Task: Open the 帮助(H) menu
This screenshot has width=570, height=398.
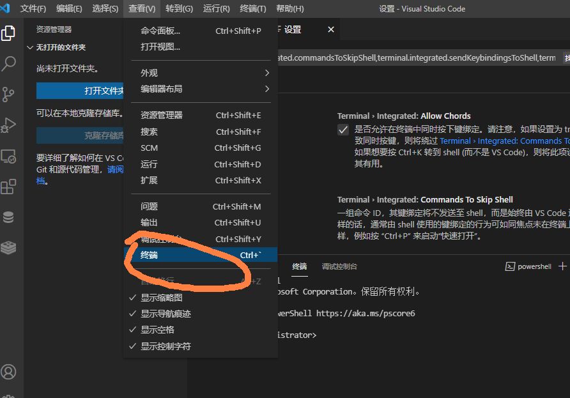Action: (x=290, y=9)
